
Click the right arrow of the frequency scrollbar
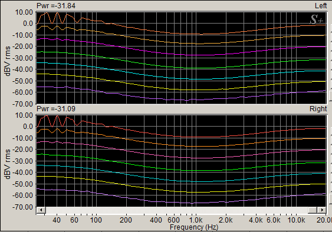coord(322,210)
